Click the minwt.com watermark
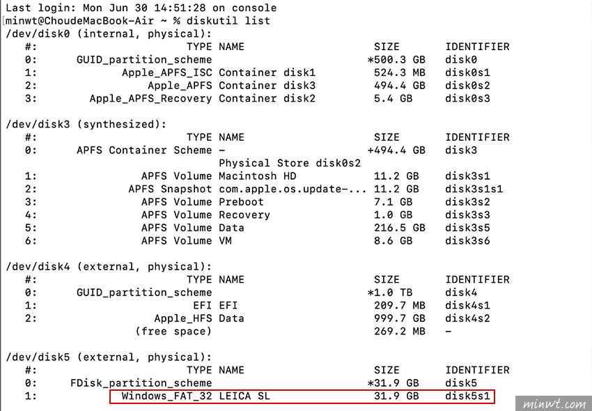592x411 pixels. (x=554, y=403)
